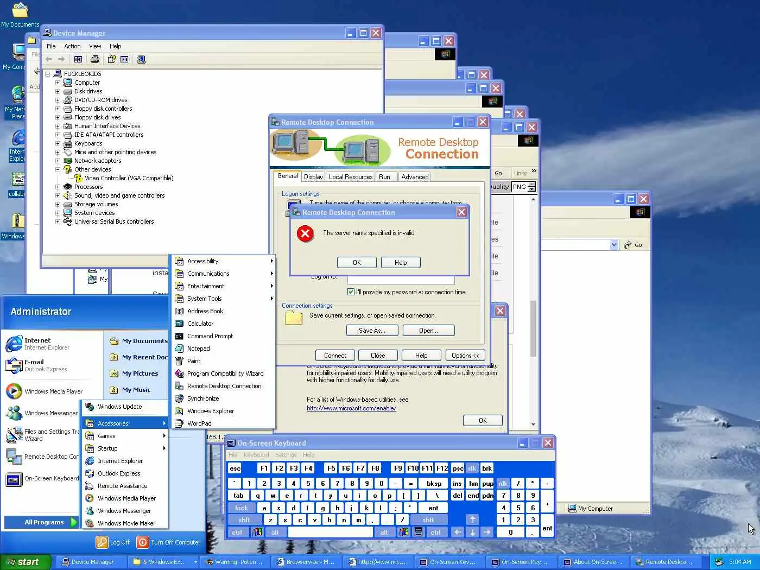Click the up arrow key on the On-Screen Keyboard
The height and width of the screenshot is (570, 760).
tap(473, 520)
